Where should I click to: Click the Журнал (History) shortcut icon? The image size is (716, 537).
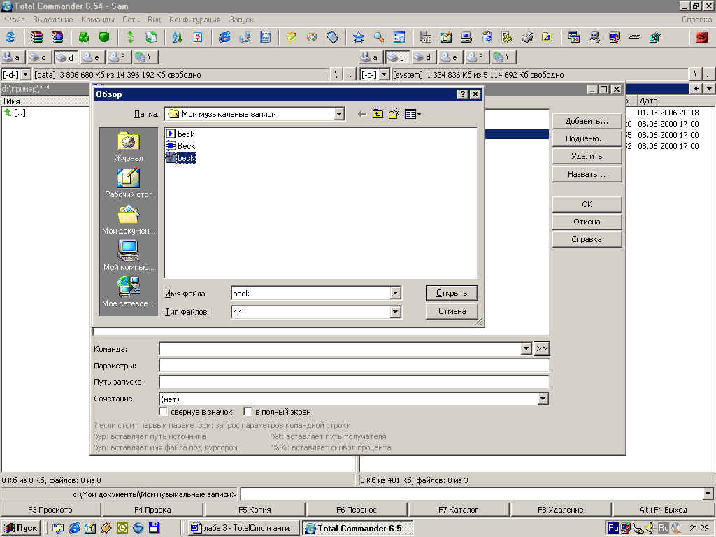point(129,147)
